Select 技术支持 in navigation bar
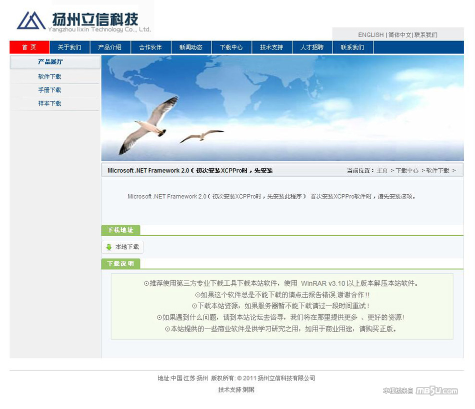 point(271,47)
